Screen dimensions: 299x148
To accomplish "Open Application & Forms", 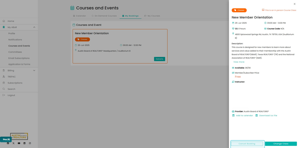I will point(19,64).
